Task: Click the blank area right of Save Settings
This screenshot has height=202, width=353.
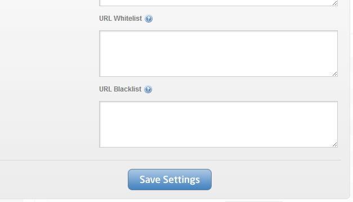Action: [277, 180]
